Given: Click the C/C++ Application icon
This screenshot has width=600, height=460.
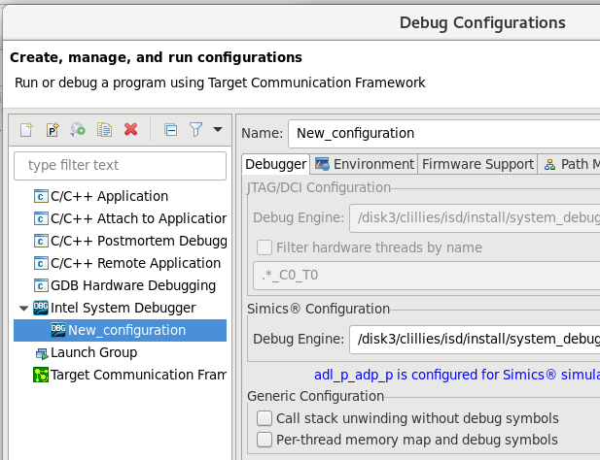Looking at the screenshot, I should 41,196.
